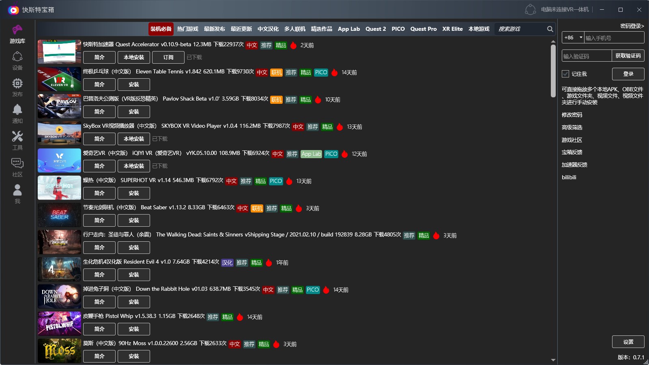Image resolution: width=649 pixels, height=365 pixels.
Task: Click 安装 for Down the Rabbit Hole
Action: click(134, 302)
